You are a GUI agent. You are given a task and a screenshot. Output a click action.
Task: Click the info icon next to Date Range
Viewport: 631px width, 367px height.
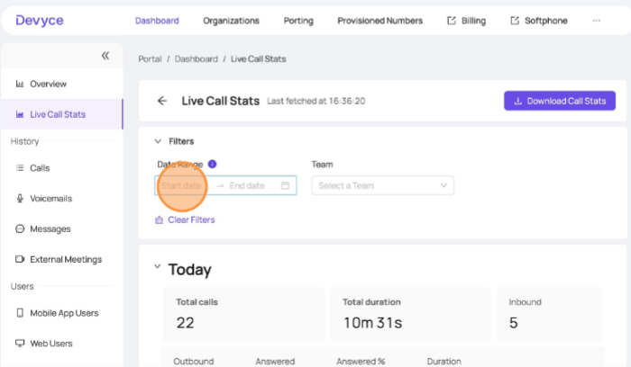pos(212,164)
